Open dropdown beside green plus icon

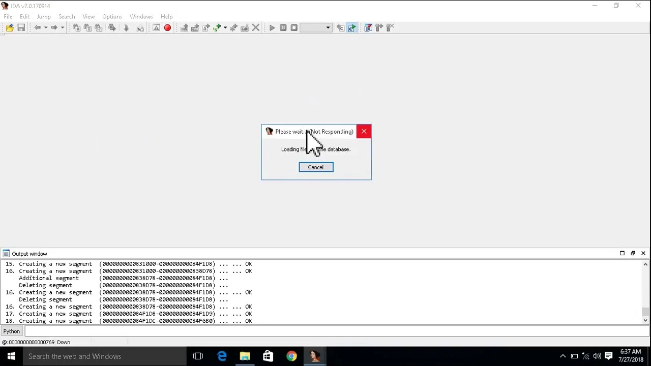(225, 28)
